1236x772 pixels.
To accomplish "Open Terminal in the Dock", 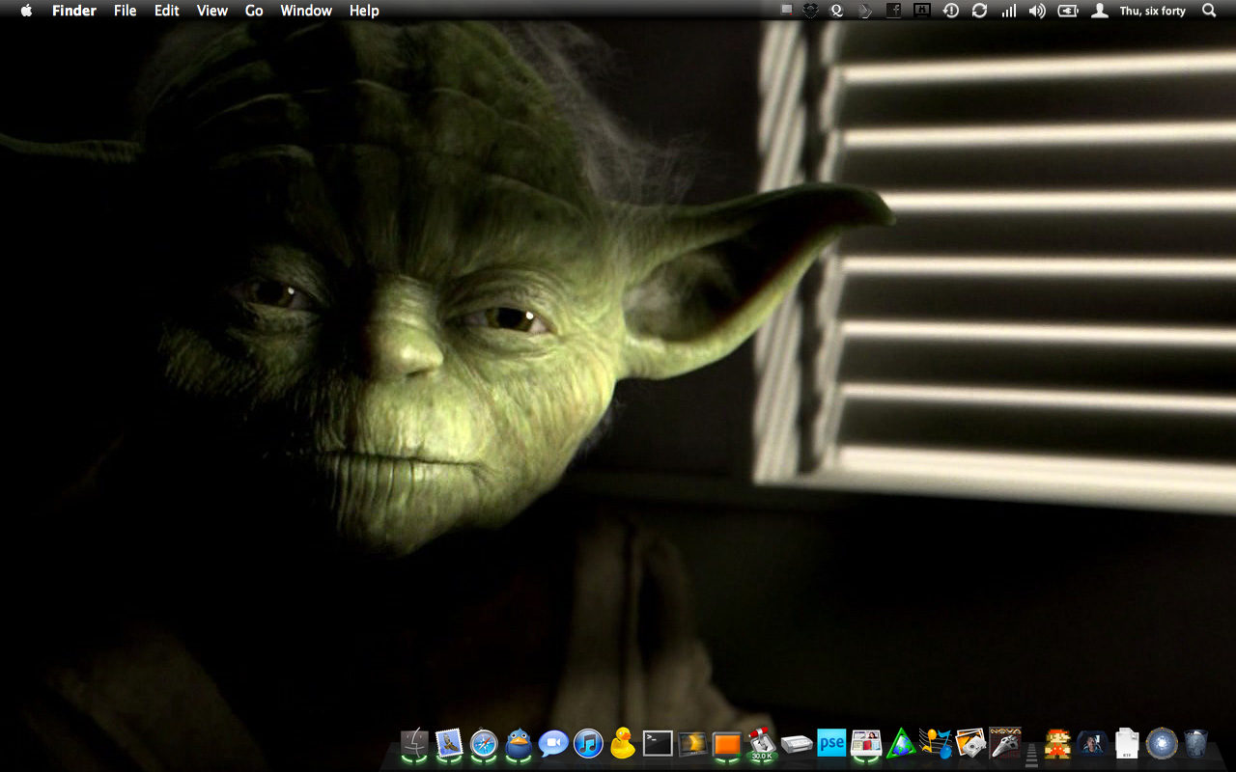I will pyautogui.click(x=658, y=743).
